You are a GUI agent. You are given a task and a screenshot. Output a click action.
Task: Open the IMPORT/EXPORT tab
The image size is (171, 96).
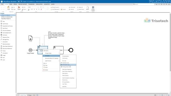click(x=22, y=4)
